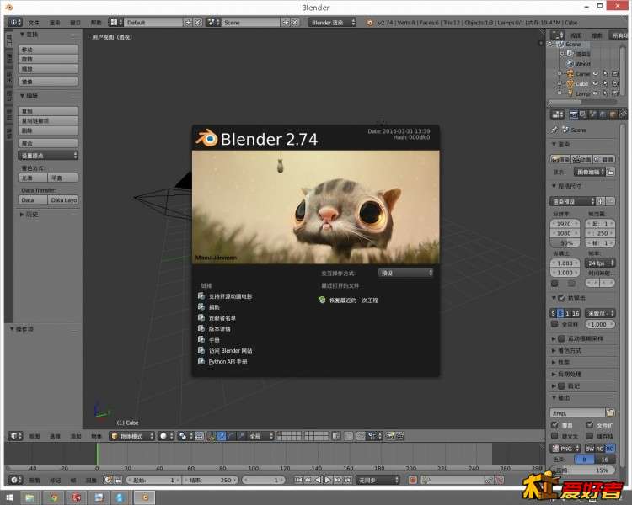Open the interaction preset dropdown on splash screen
The height and width of the screenshot is (505, 632).
point(405,273)
